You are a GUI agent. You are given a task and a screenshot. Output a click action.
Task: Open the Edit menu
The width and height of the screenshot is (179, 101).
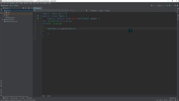click(x=4, y=3)
